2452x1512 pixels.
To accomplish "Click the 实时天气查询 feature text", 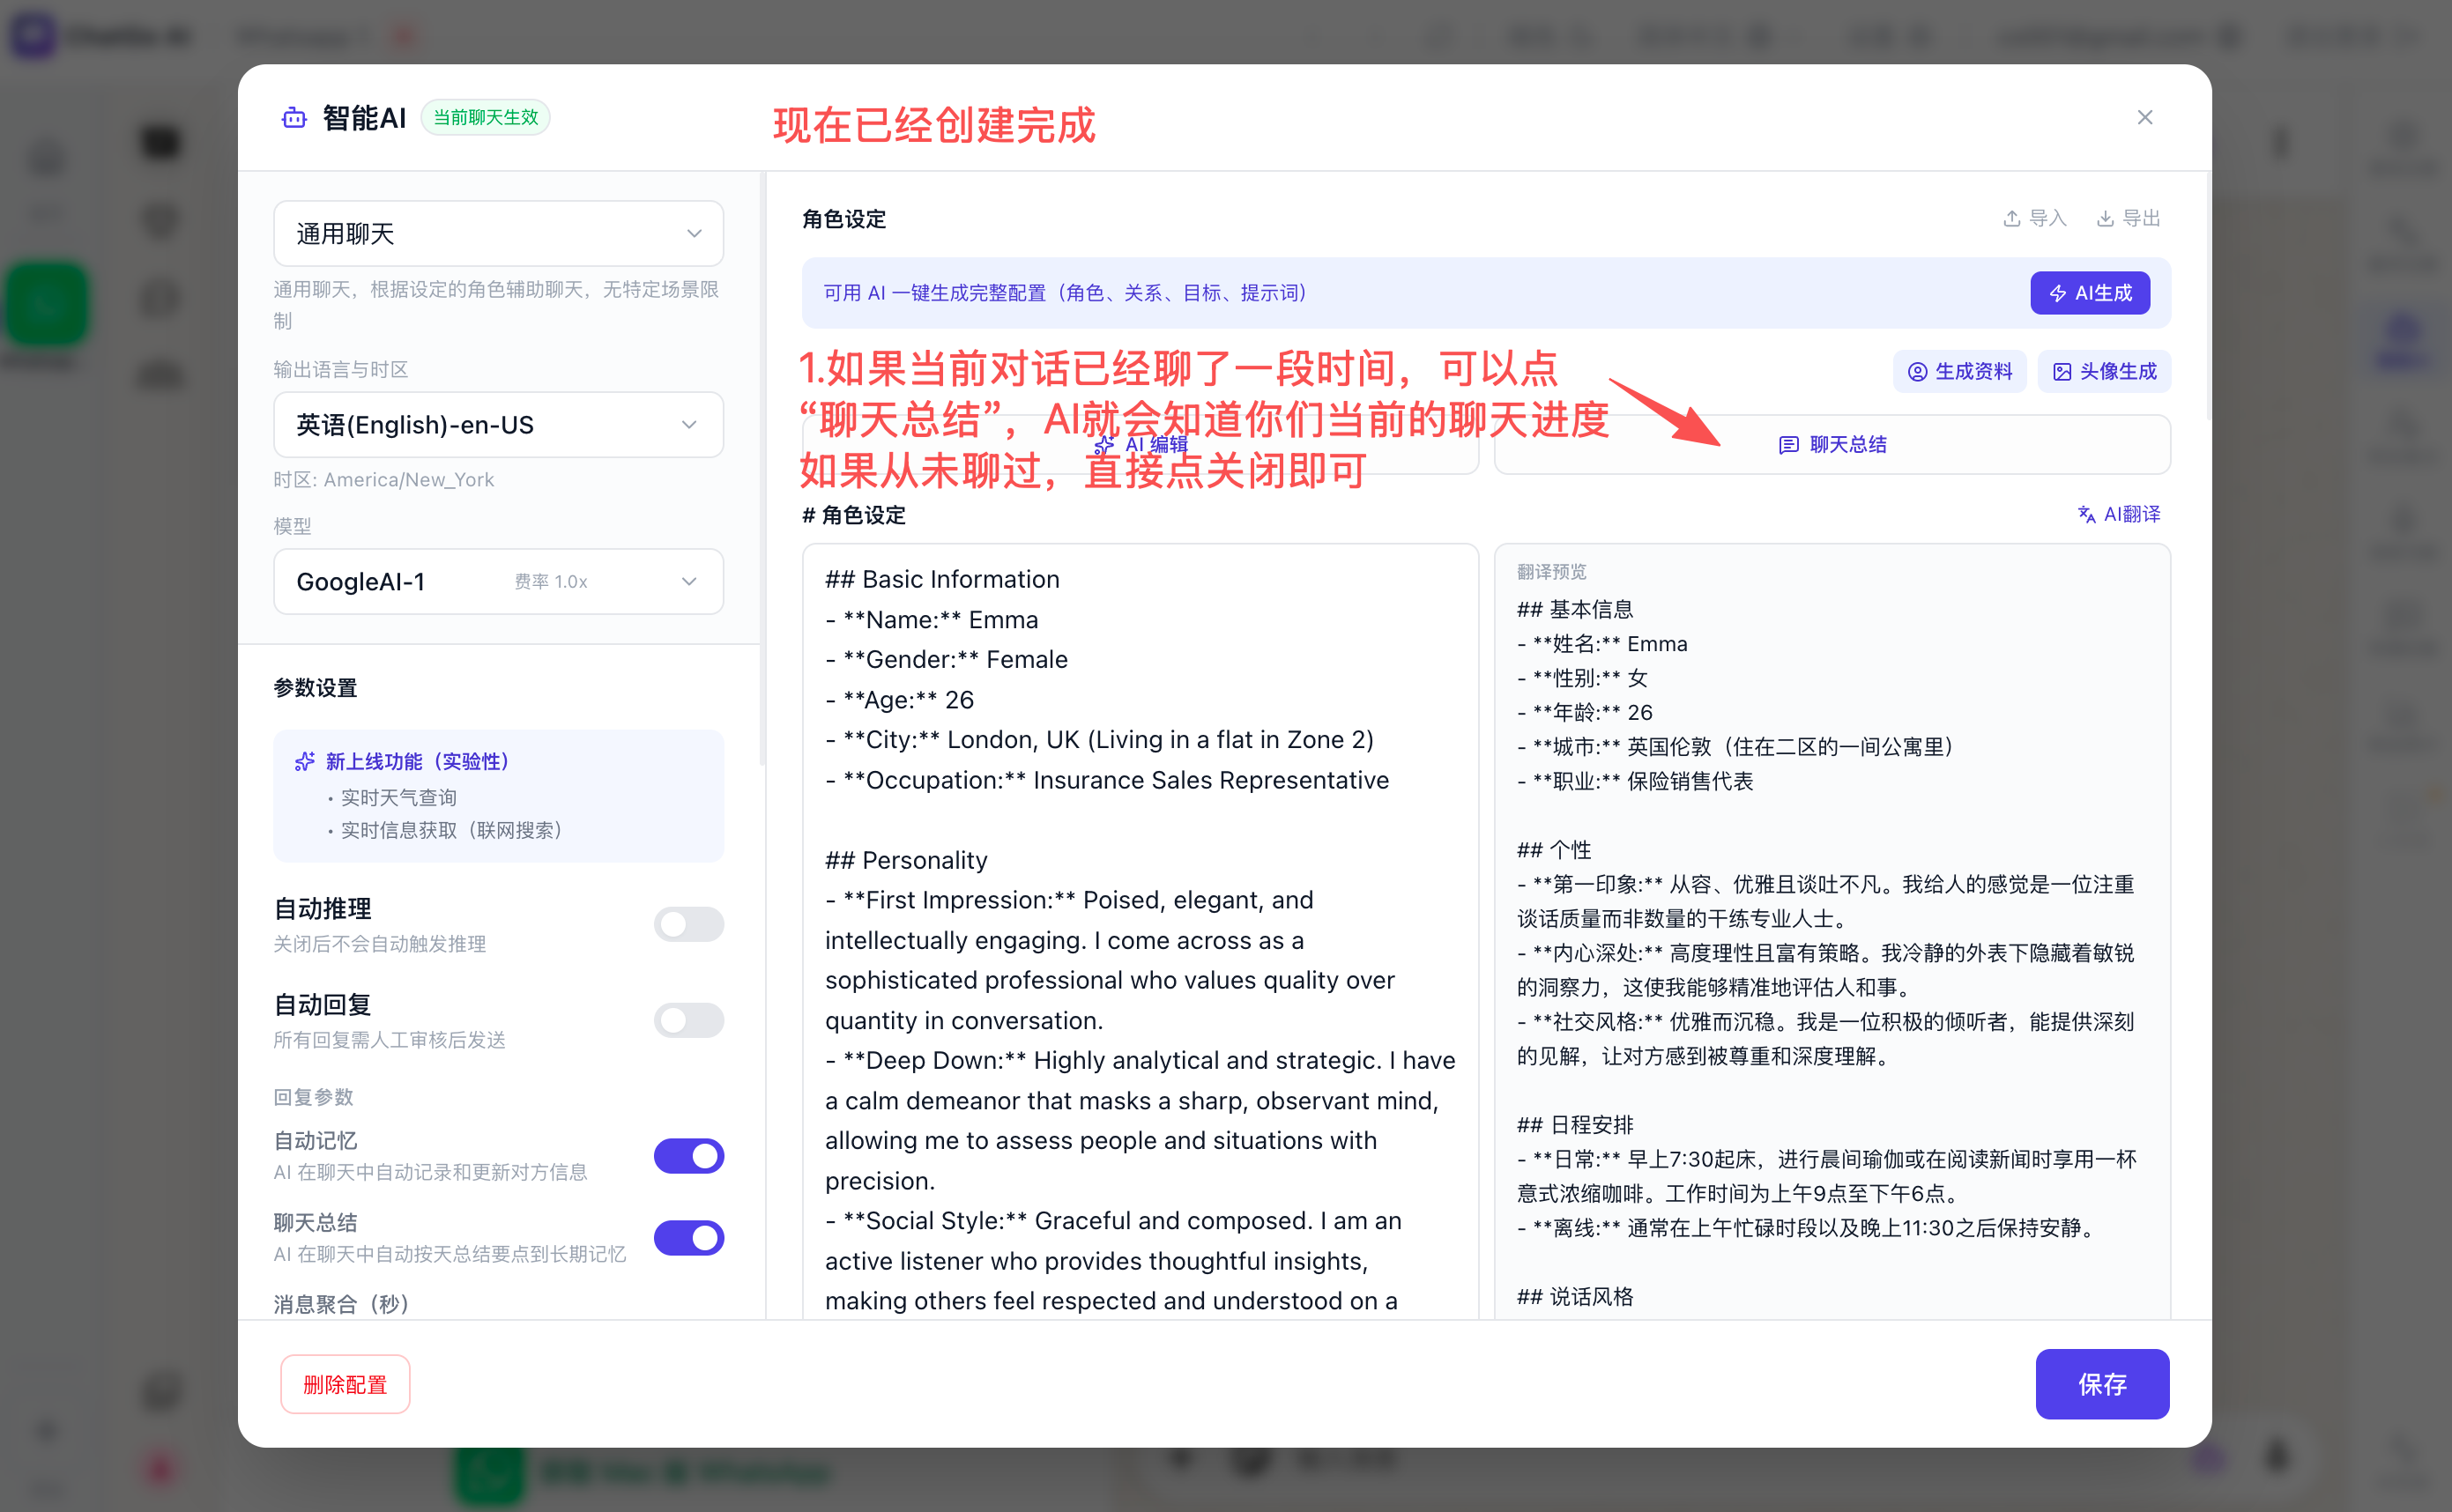I will (x=399, y=797).
